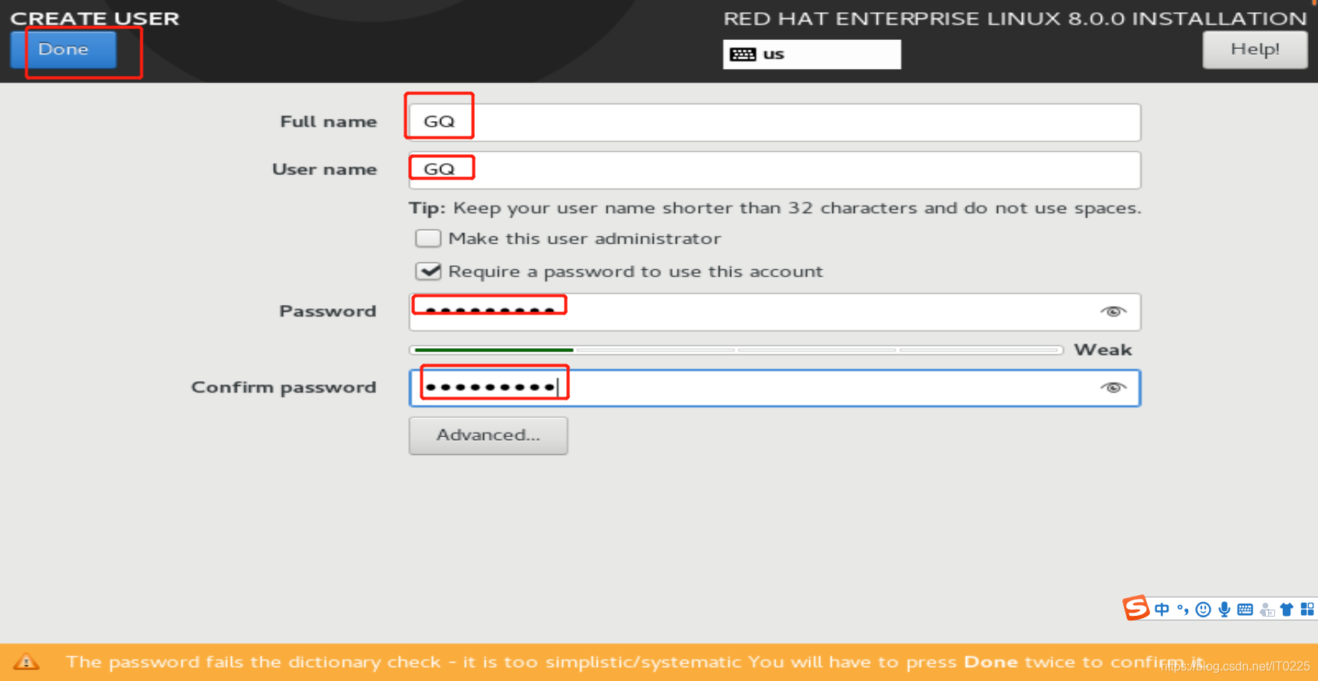This screenshot has width=1318, height=681.
Task: Click the blue Done button
Action: pos(63,49)
